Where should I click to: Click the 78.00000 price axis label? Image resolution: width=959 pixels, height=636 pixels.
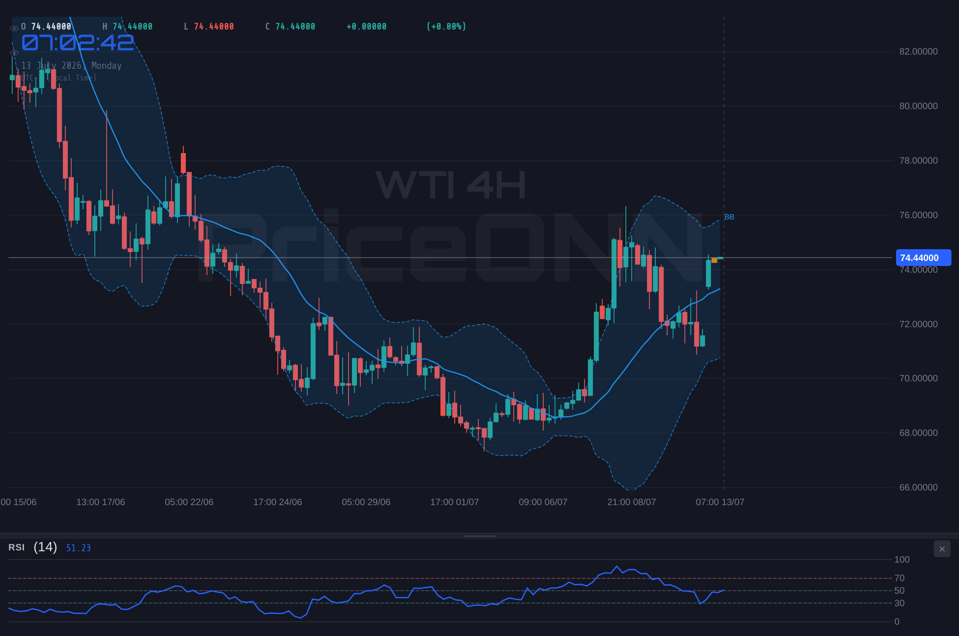click(918, 161)
